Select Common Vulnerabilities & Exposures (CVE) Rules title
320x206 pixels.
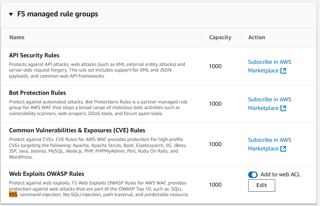click(77, 131)
